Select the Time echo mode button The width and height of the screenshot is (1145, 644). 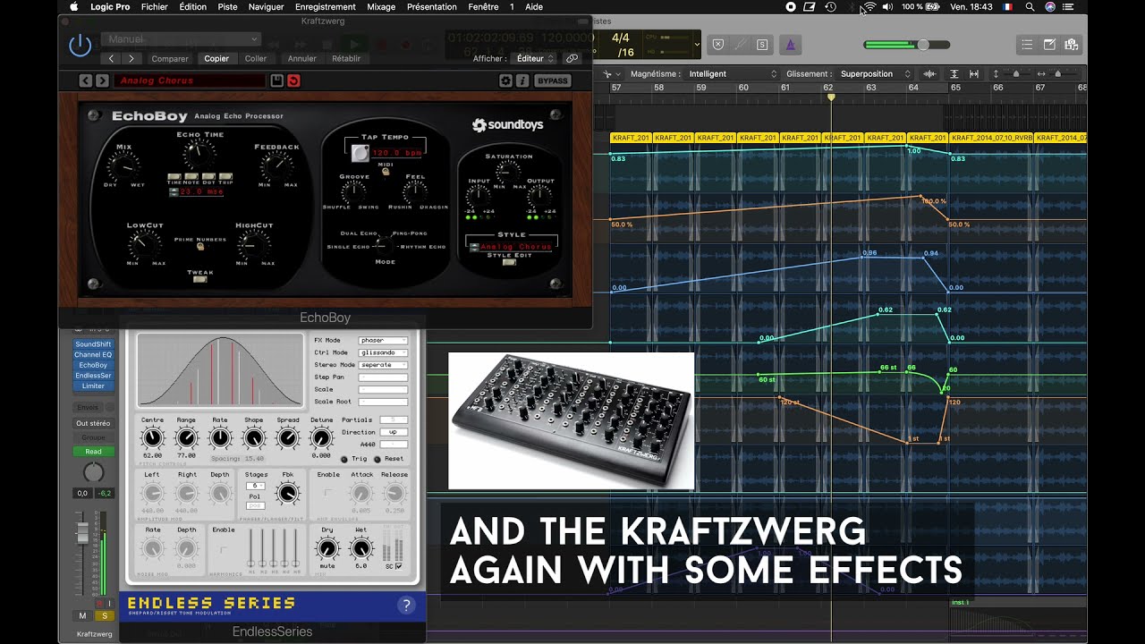coord(174,177)
